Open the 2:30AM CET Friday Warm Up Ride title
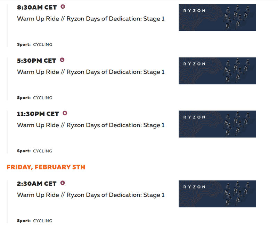 point(91,195)
